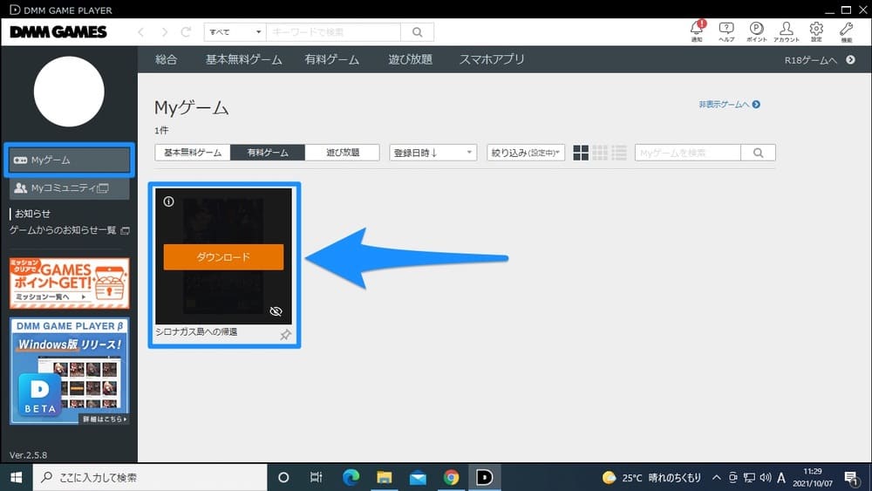Open the すべて search category dropdown

pyautogui.click(x=234, y=32)
